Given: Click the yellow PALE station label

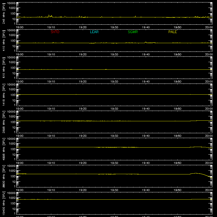Looking at the screenshot, I should tap(173, 32).
